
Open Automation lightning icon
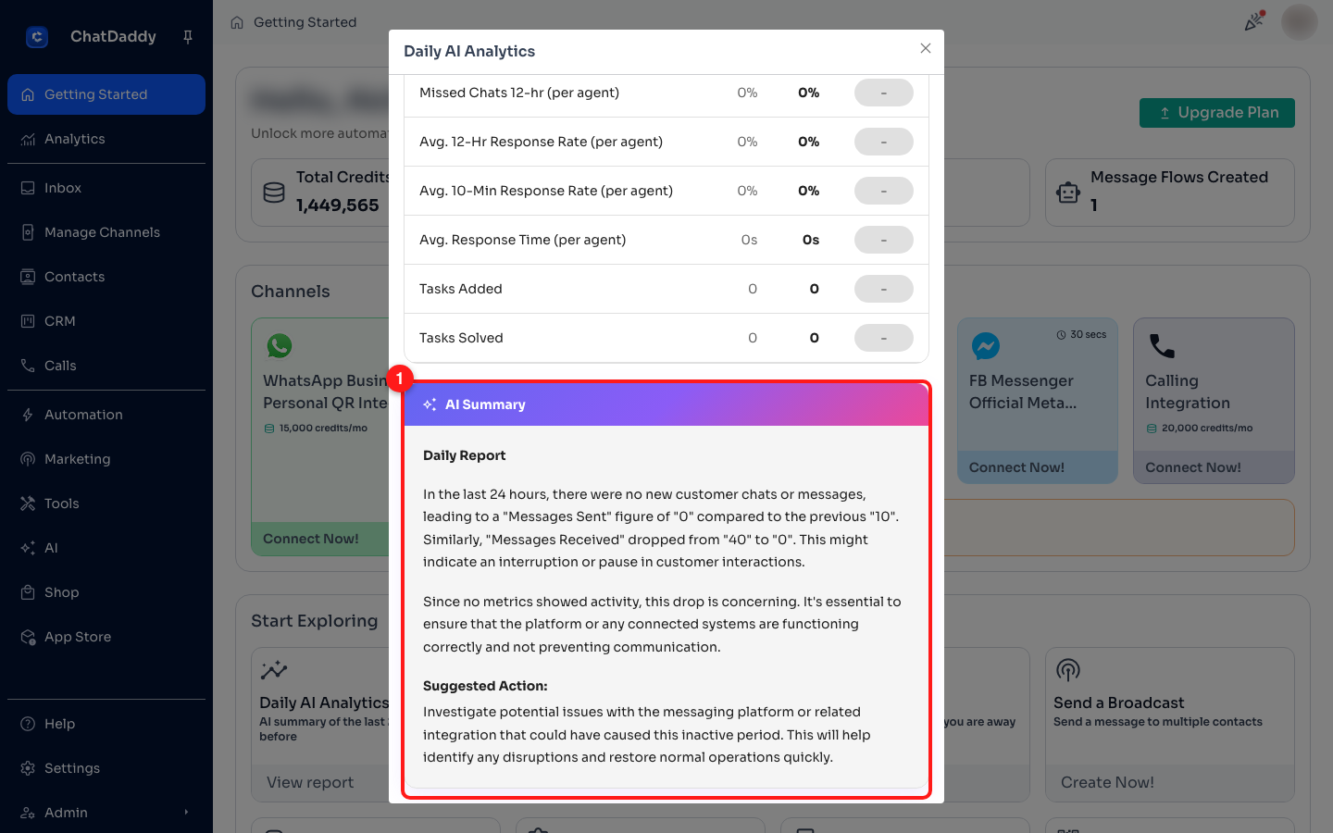point(28,415)
